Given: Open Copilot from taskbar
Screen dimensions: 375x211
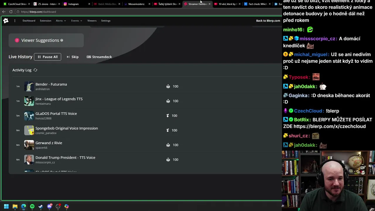Looking at the screenshot, I should coord(67,206).
